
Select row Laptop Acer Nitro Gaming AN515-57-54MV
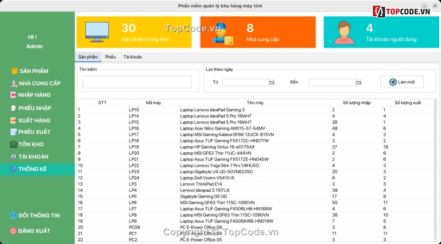(255, 128)
